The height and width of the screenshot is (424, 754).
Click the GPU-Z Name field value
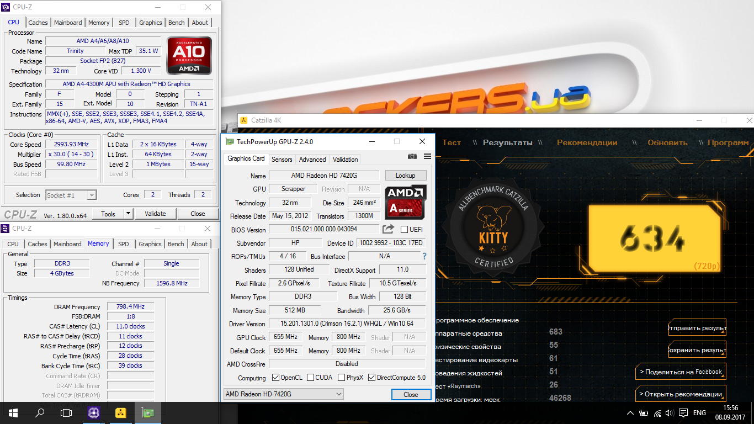[x=324, y=176]
